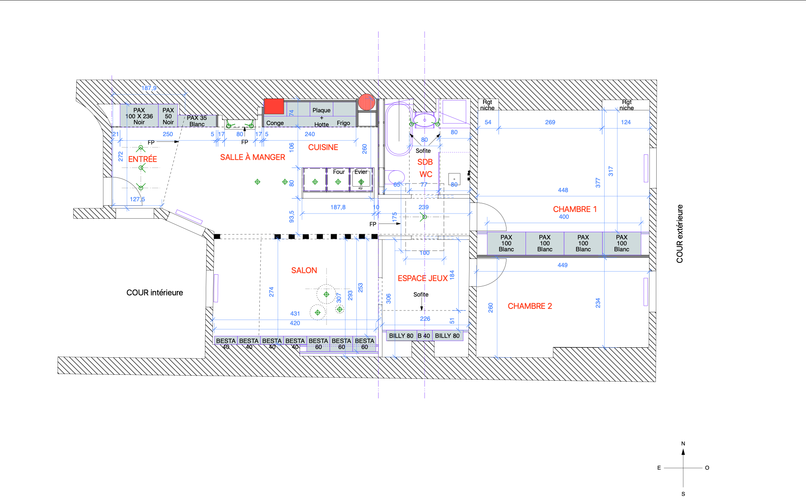Viewport: 806px width, 503px height.
Task: Click the red circle next to Frigo
Action: [366, 102]
